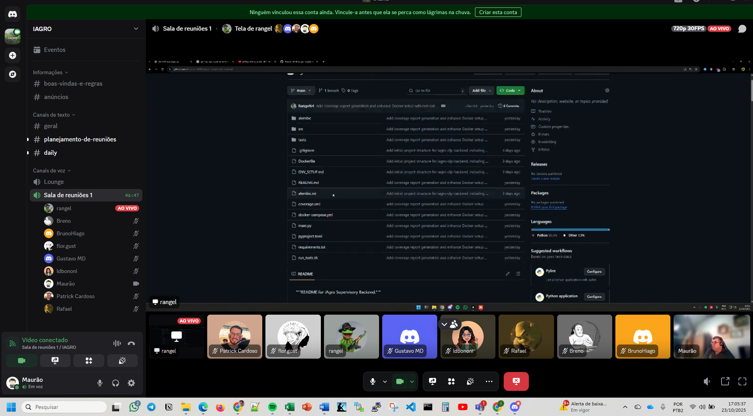The height and width of the screenshot is (416, 753).
Task: Toggle microphone in call control bar
Action: [373, 381]
